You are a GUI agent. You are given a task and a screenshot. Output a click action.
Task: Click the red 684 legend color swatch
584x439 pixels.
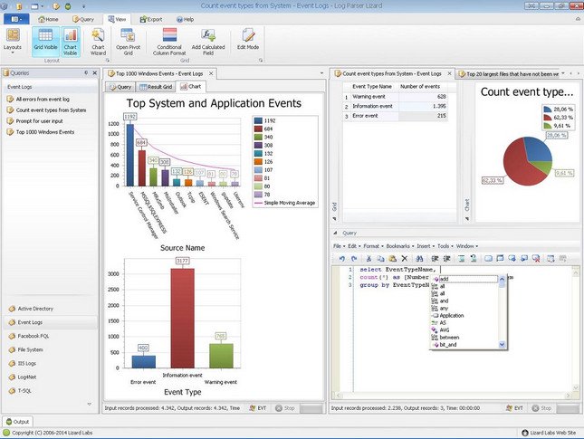click(258, 127)
